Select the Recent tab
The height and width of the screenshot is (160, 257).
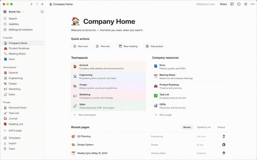[x=187, y=127]
